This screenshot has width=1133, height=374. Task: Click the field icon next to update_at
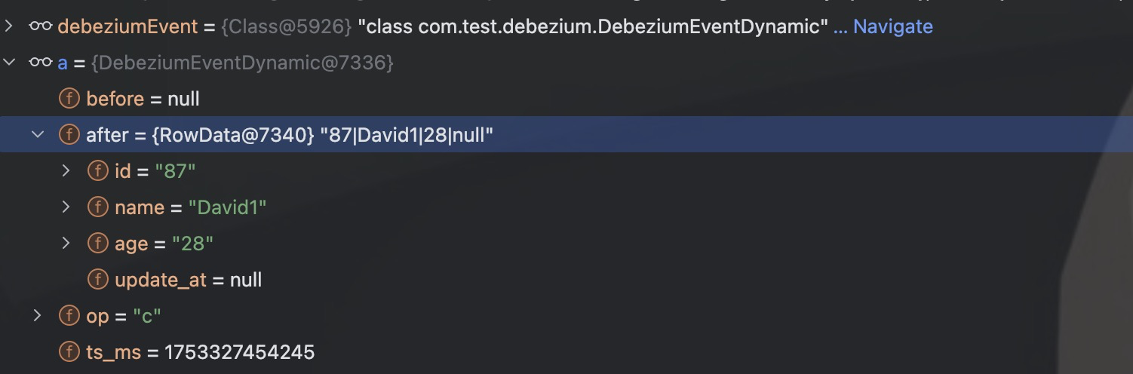pos(98,280)
